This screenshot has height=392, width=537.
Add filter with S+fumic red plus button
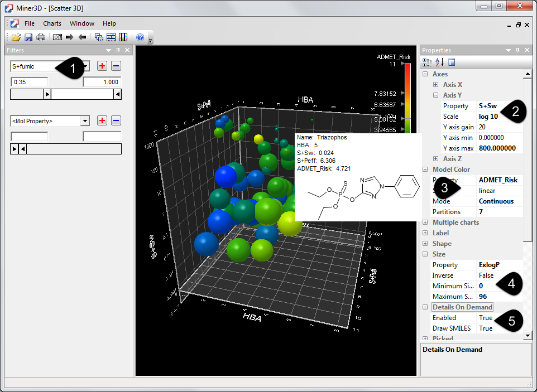click(x=102, y=66)
